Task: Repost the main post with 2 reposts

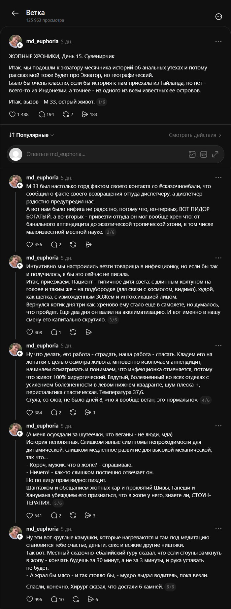Action: [x=68, y=114]
